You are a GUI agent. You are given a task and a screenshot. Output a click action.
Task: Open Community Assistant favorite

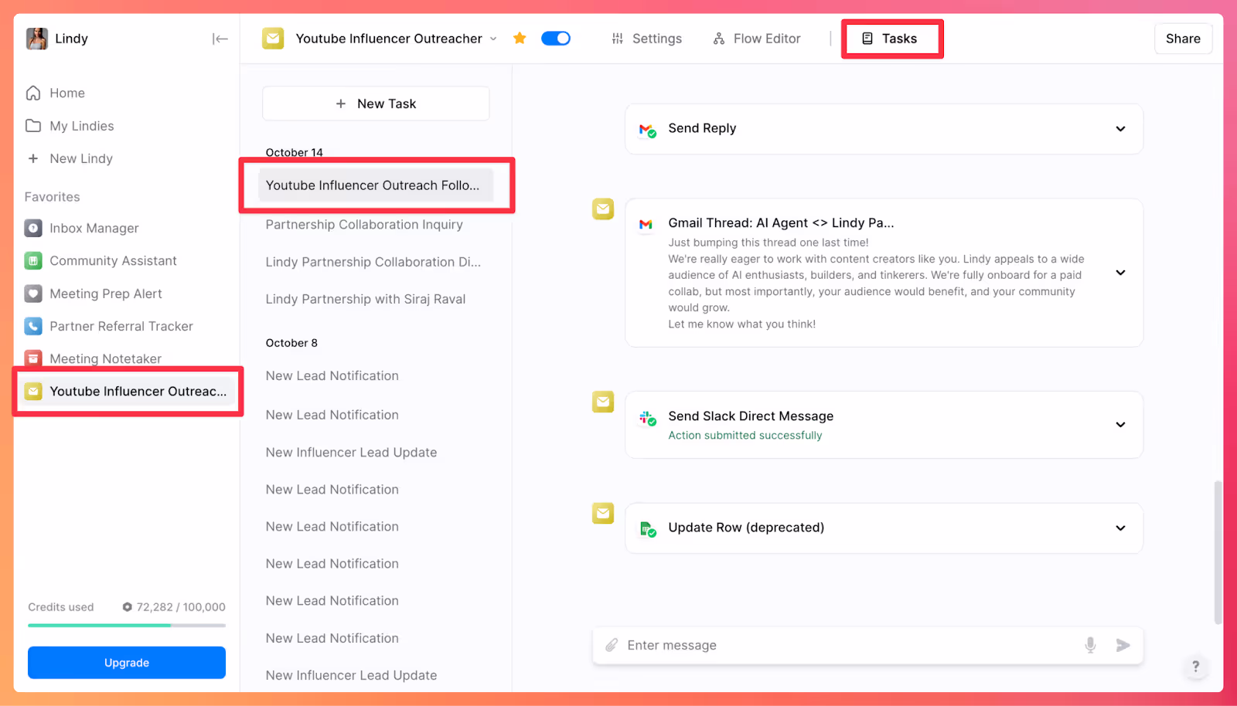click(x=113, y=260)
